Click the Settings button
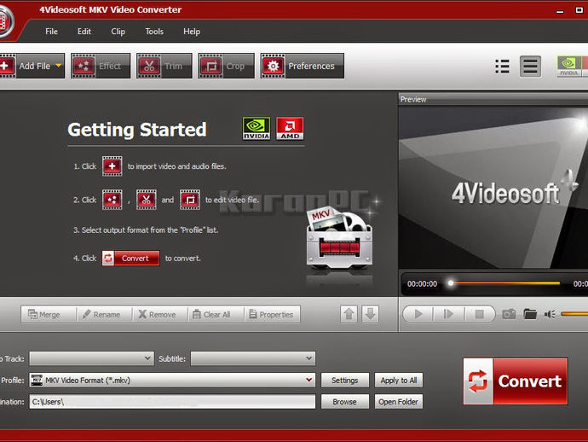 point(345,381)
